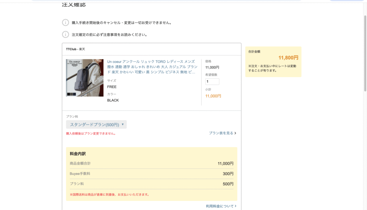Open the プラン表を見る link
The height and width of the screenshot is (210, 367).
pyautogui.click(x=221, y=133)
